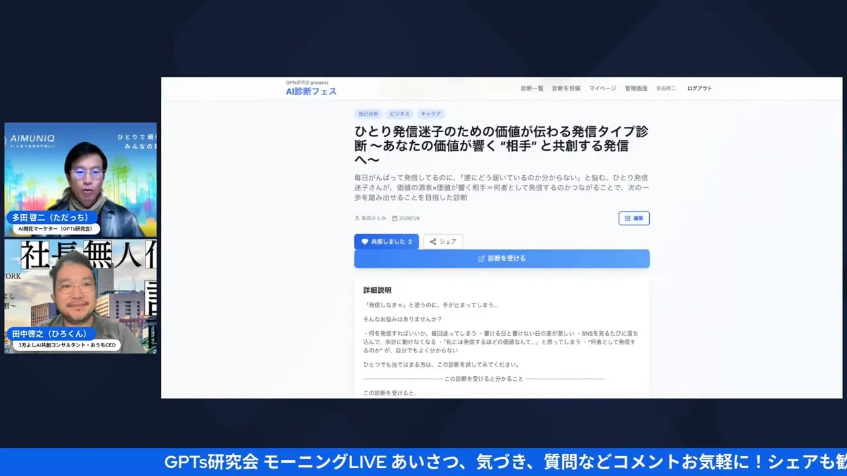The width and height of the screenshot is (847, 476).
Task: Open the 管理画面 admin screen
Action: pyautogui.click(x=637, y=88)
